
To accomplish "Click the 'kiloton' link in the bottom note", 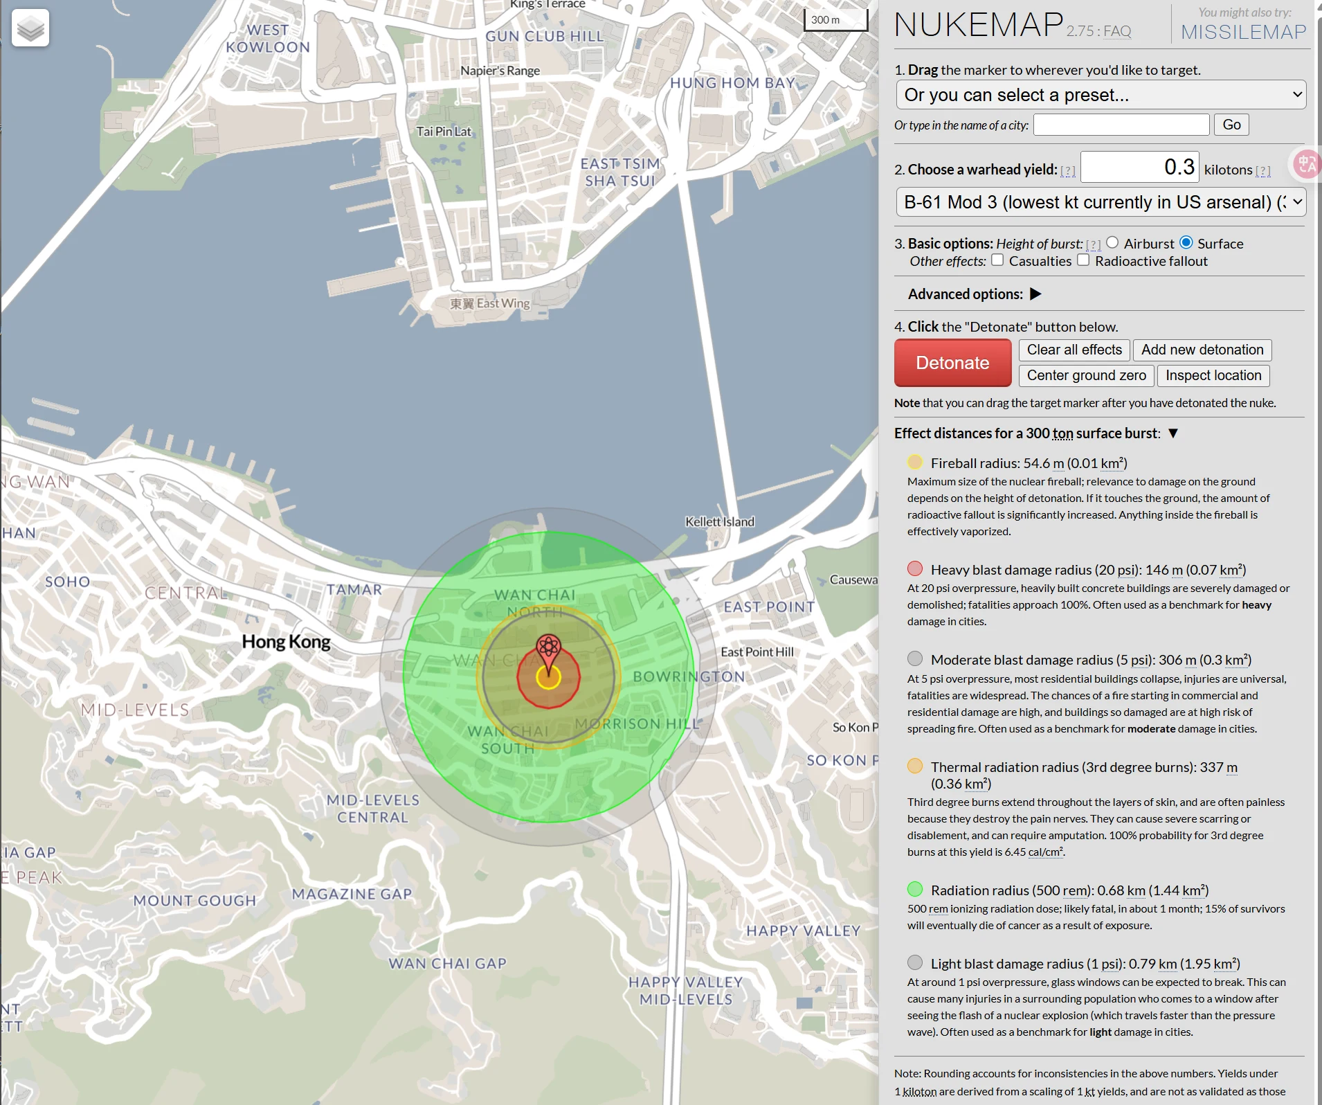I will click(x=919, y=1091).
